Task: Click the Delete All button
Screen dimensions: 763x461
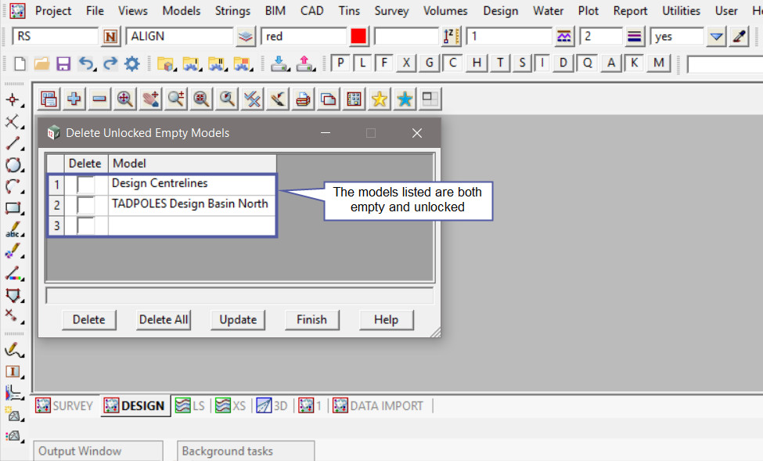Action: (x=162, y=319)
